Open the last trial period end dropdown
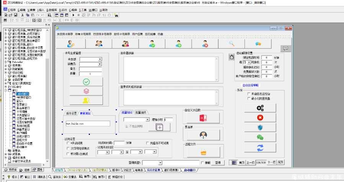This screenshot has height=182, width=344. point(154,152)
